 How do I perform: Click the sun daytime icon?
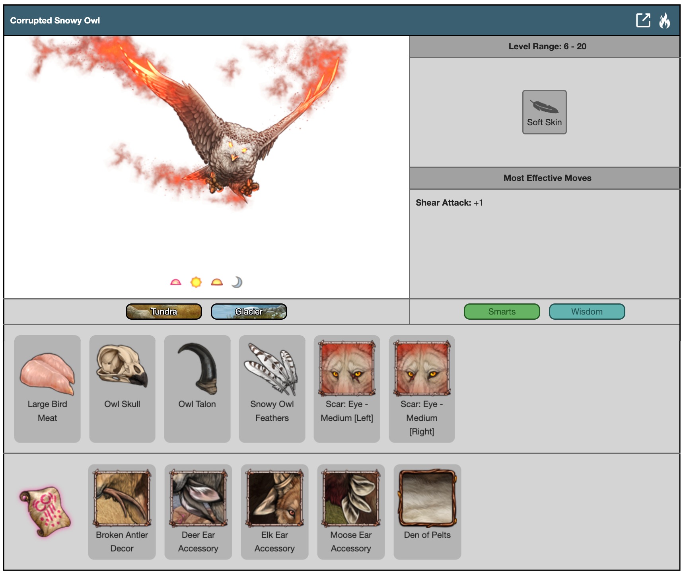coord(196,282)
